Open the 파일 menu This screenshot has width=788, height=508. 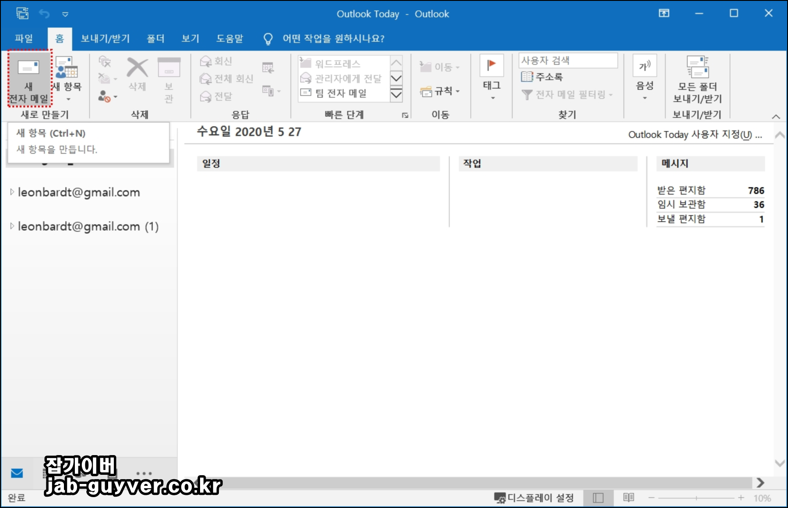[x=24, y=38]
